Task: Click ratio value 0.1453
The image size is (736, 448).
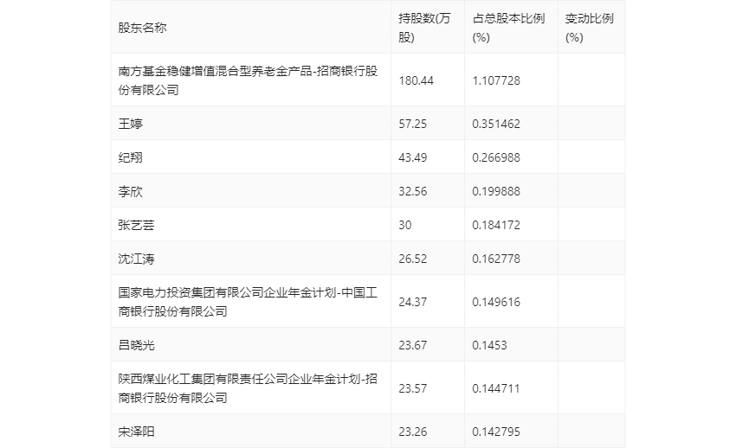Action: [x=489, y=345]
